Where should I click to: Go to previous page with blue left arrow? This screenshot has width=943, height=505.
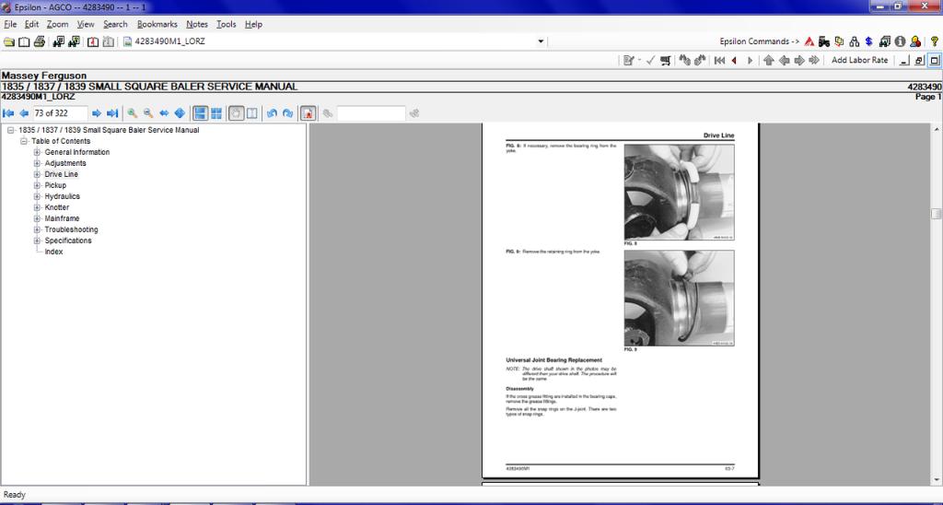[x=24, y=113]
